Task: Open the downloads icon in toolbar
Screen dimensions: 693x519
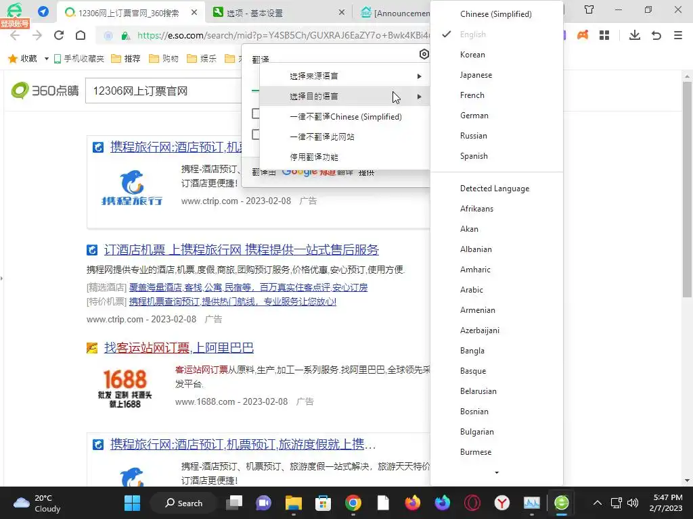Action: 635,35
